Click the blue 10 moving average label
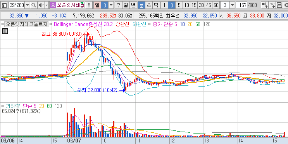 click(x=183, y=24)
